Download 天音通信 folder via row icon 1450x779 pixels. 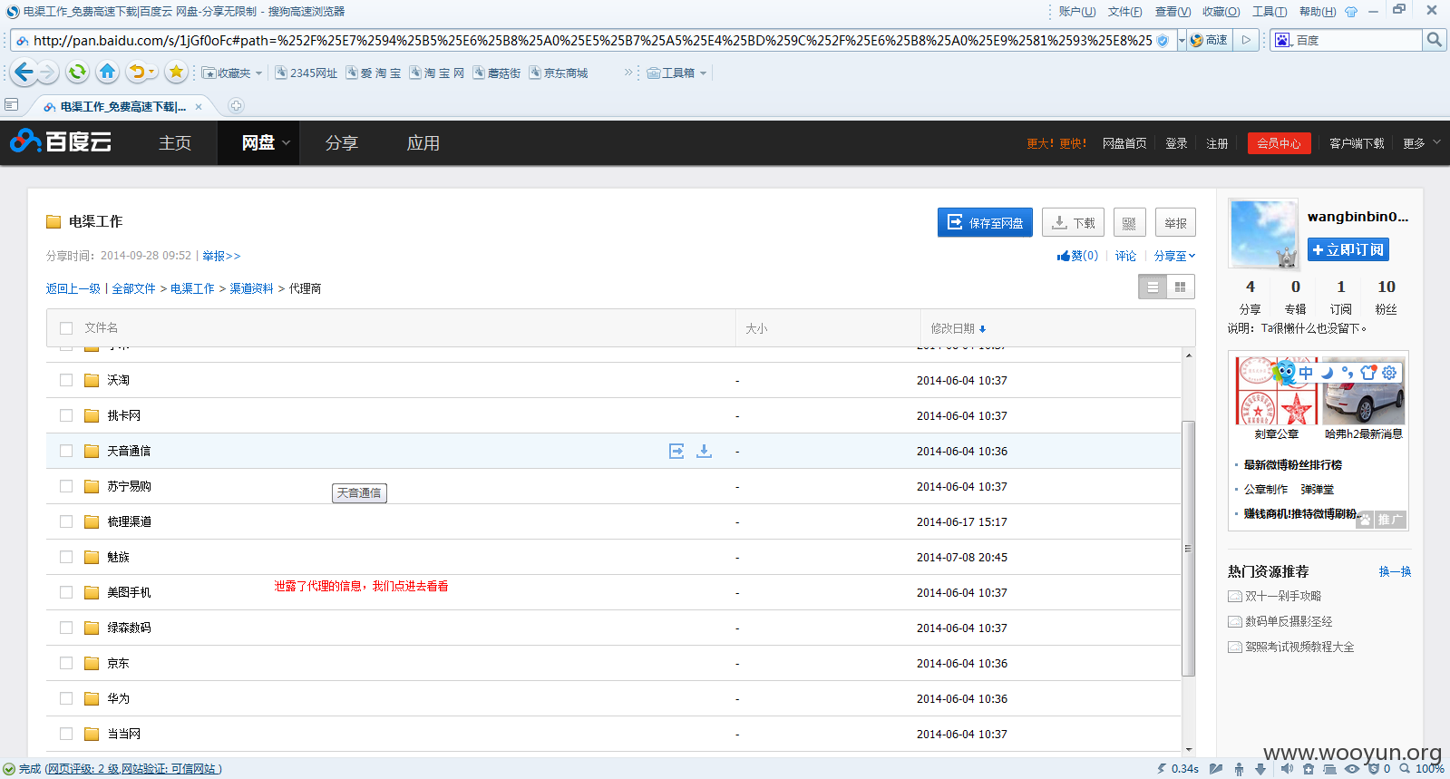pyautogui.click(x=704, y=451)
